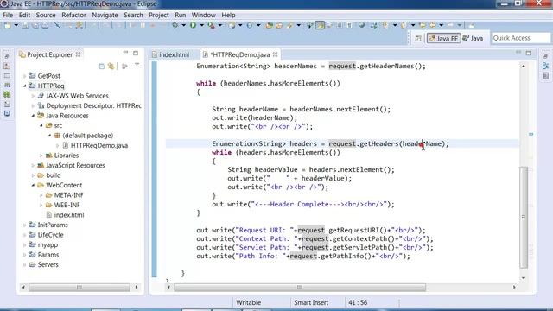Click the Run Last Tool icon with red toolbox
Image resolution: width=553 pixels, height=311 pixels.
[211, 25]
